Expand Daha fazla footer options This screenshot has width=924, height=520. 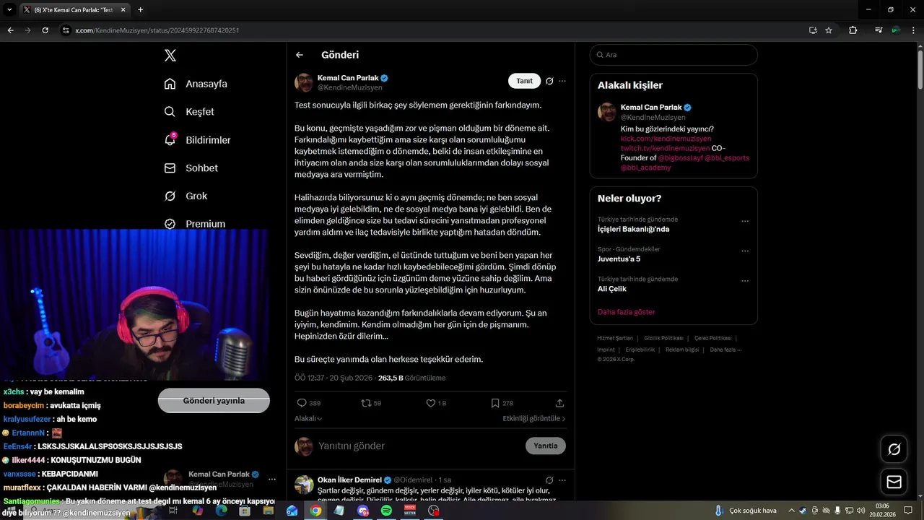(725, 350)
